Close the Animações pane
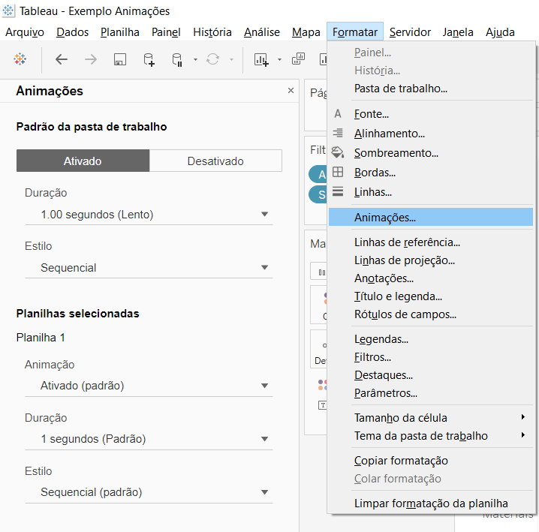Image resolution: width=539 pixels, height=532 pixels. [291, 90]
